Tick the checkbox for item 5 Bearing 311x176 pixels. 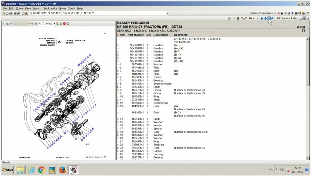tap(118, 81)
